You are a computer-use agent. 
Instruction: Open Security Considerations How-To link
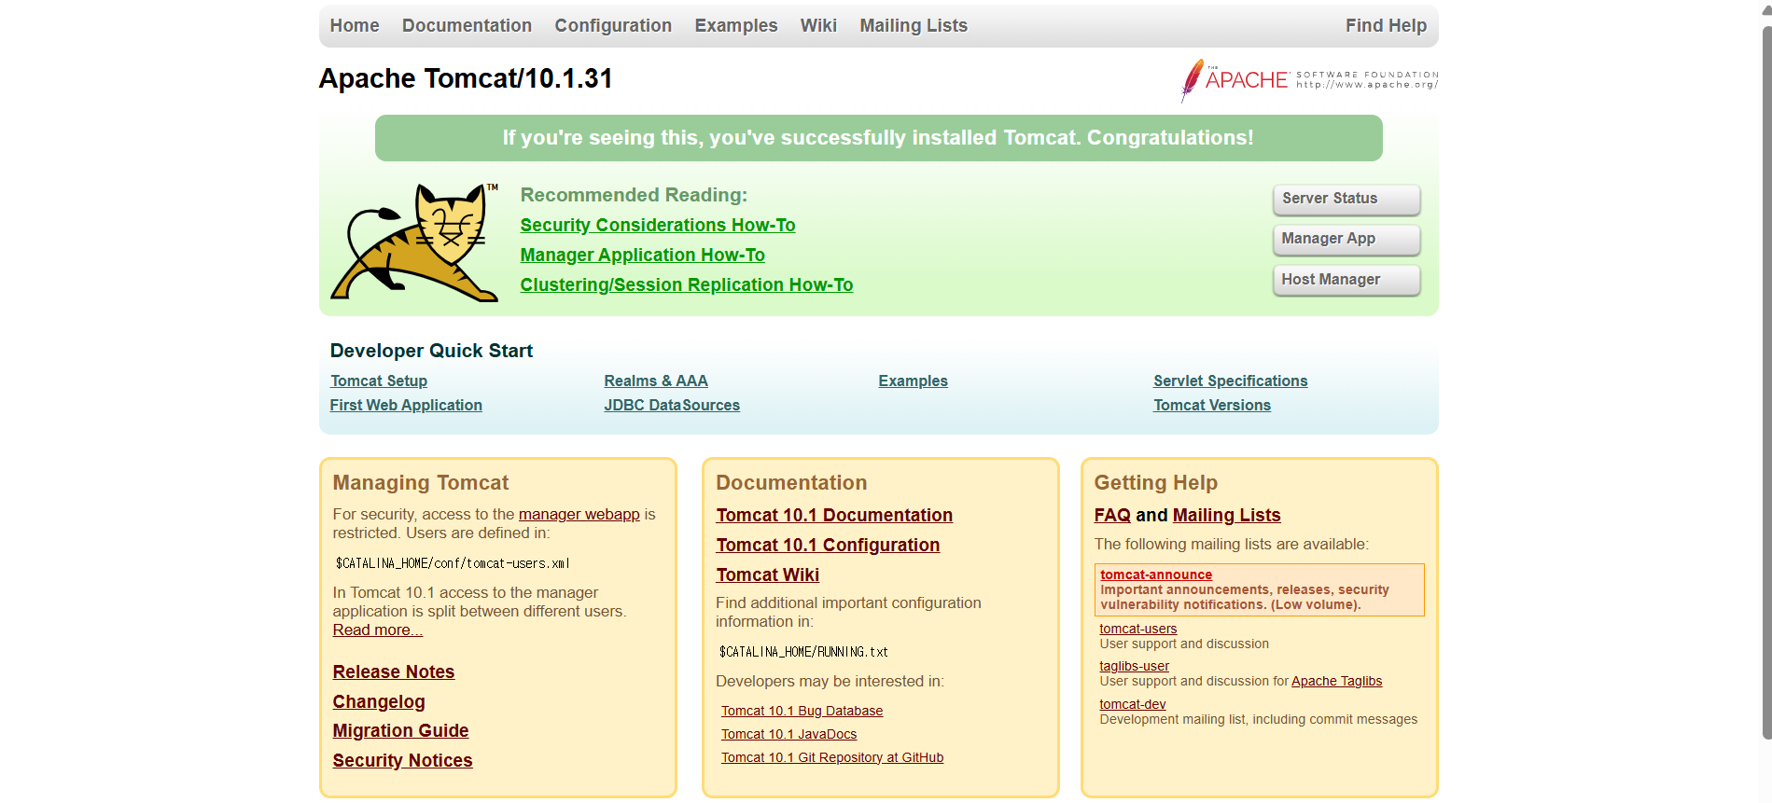tap(658, 225)
